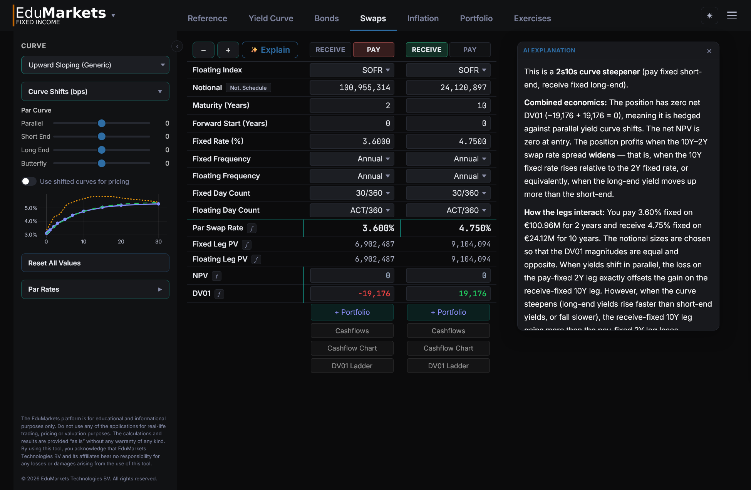The image size is (751, 490).
Task: Click Reset All Values
Action: click(x=95, y=263)
